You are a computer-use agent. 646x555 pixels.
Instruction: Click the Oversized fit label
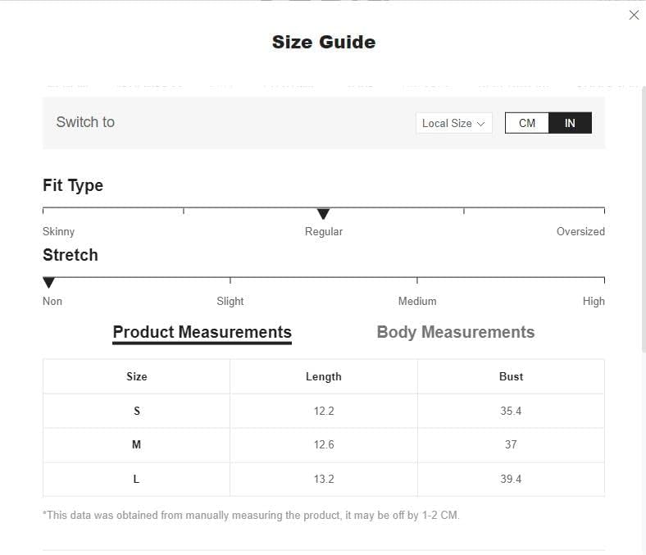pyautogui.click(x=580, y=231)
